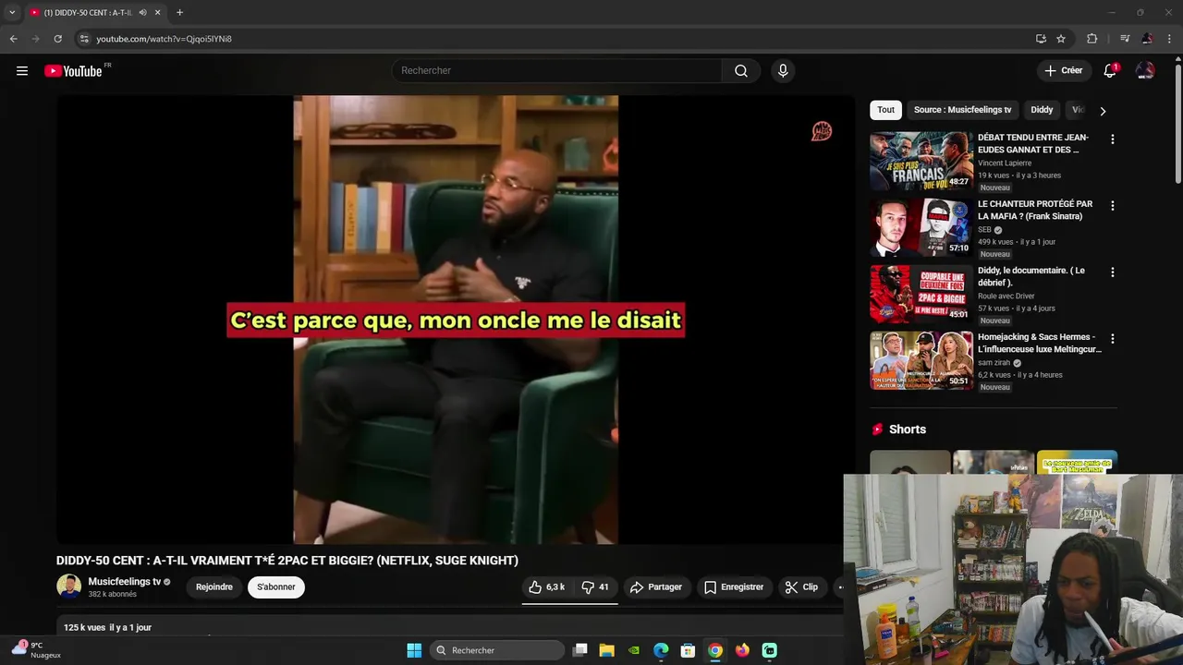This screenshot has height=665, width=1183.
Task: Go to the YouTube home logo
Action: tap(73, 71)
